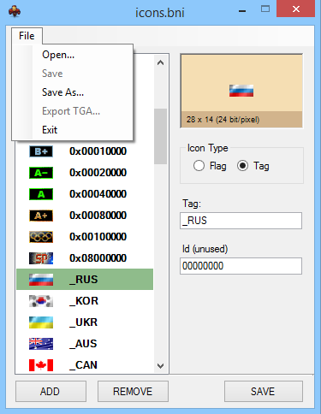Close the icons.bni window

click(x=296, y=9)
